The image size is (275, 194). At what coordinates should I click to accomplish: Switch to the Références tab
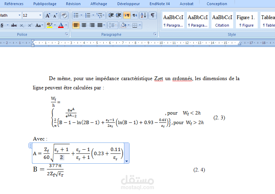[x=14, y=4]
